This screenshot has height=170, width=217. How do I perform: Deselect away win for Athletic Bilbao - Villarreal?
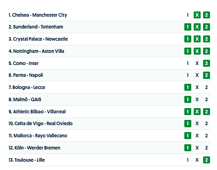click(x=207, y=112)
